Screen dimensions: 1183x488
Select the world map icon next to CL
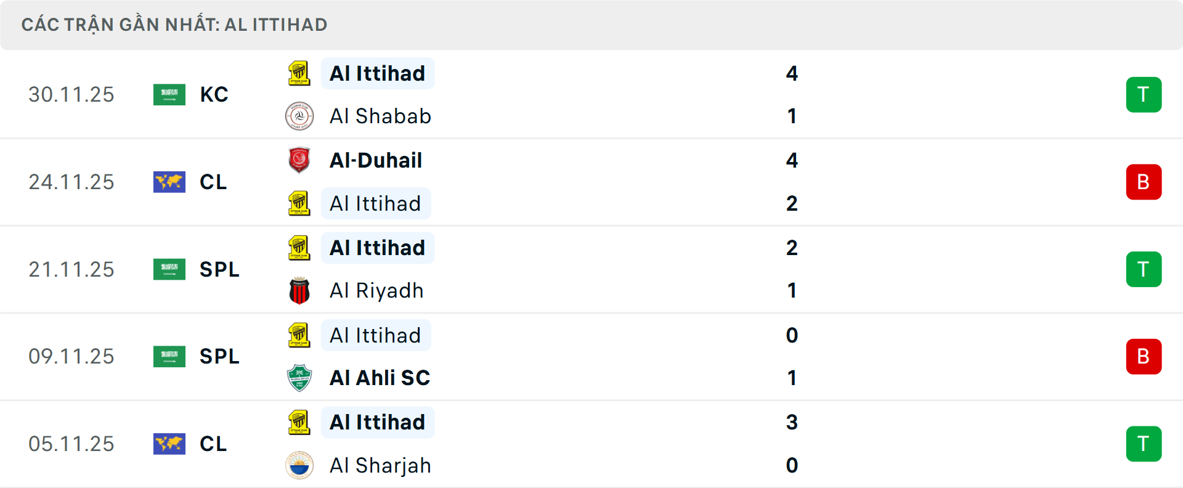click(x=169, y=182)
